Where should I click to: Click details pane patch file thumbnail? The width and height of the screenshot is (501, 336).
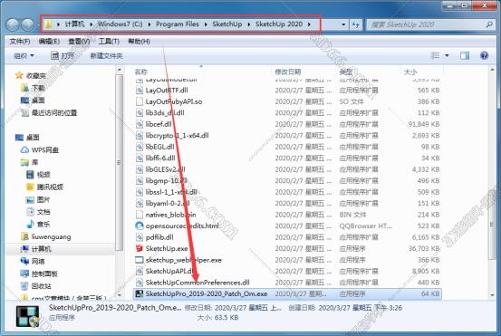(28, 316)
